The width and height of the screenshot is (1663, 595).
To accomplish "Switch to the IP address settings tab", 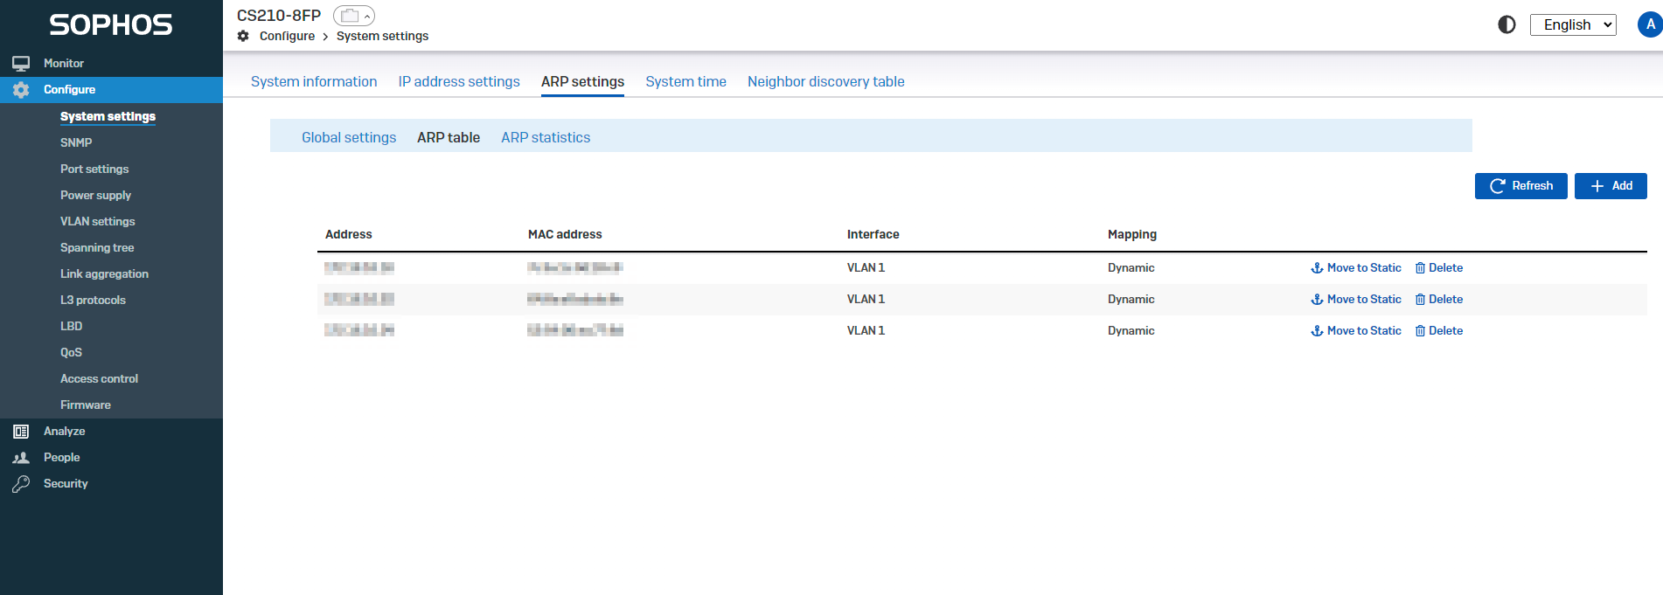I will click(459, 81).
